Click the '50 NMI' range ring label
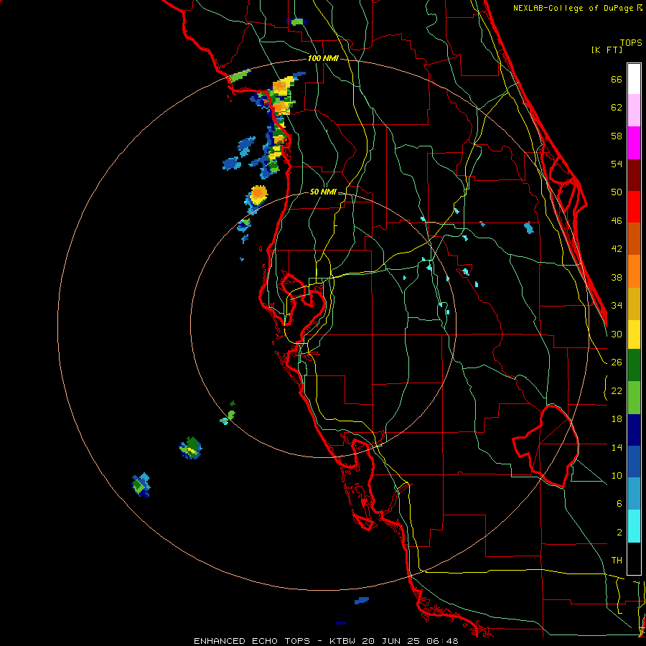Screen dimensions: 646x646 tap(323, 192)
